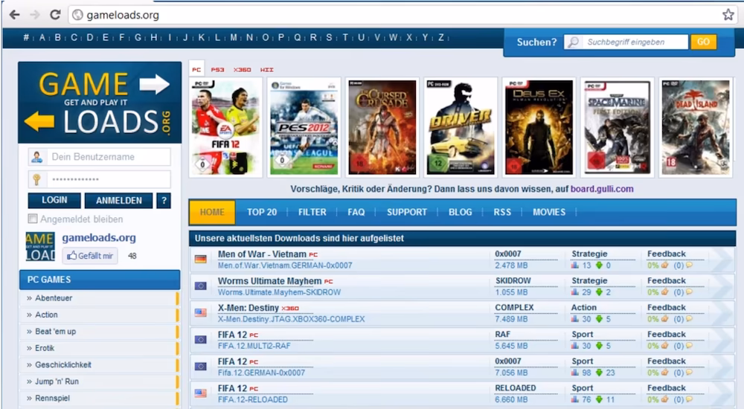Viewport: 744px width, 409px height.
Task: Open the FAQ menu item
Action: pos(356,212)
